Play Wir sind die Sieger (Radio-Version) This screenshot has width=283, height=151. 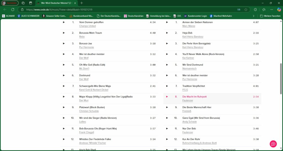pos(64,118)
